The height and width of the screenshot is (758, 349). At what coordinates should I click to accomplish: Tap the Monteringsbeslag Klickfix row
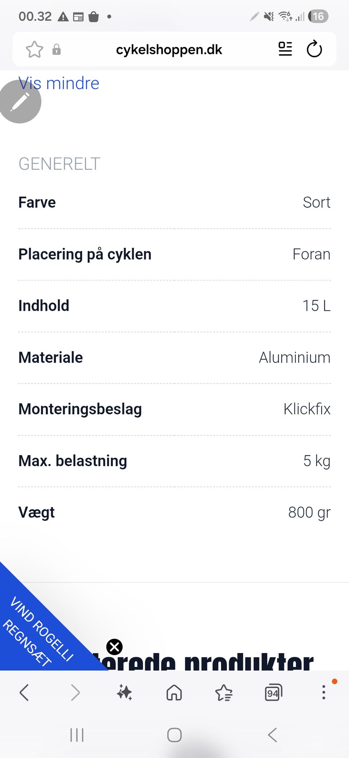(174, 409)
